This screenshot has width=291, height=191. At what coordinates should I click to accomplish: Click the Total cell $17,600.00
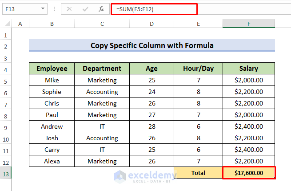249,173
